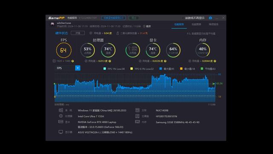Open the middle tab at top right
Viewport: 273px width, 154px height.
coord(196,24)
